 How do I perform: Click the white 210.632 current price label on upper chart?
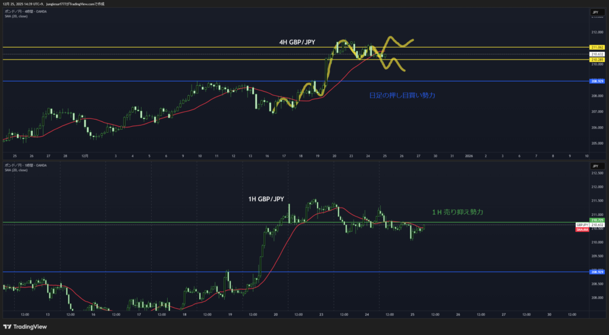click(x=597, y=54)
